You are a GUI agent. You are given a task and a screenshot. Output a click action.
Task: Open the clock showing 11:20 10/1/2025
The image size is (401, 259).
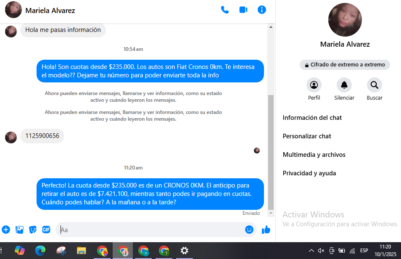[x=385, y=251]
